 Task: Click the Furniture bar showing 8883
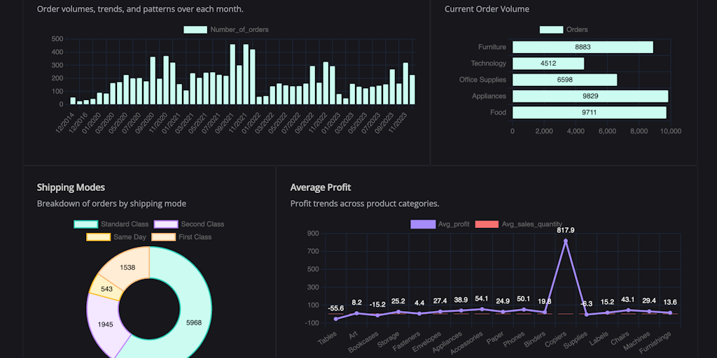[583, 47]
